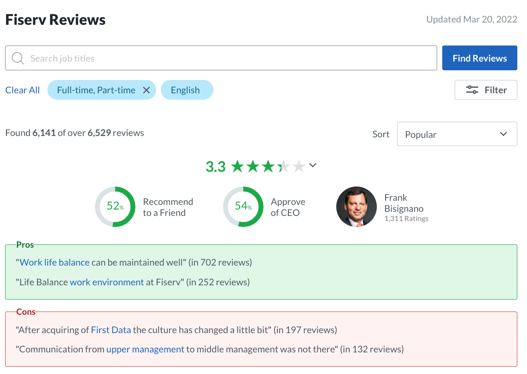Open the Work life balance link
This screenshot has width=527, height=374.
click(55, 262)
